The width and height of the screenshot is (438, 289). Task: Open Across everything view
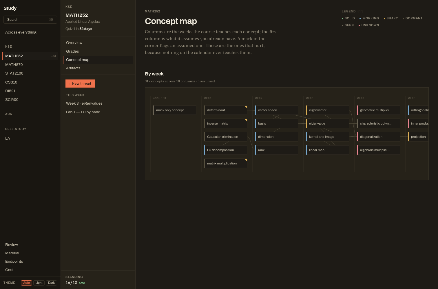click(x=30, y=32)
